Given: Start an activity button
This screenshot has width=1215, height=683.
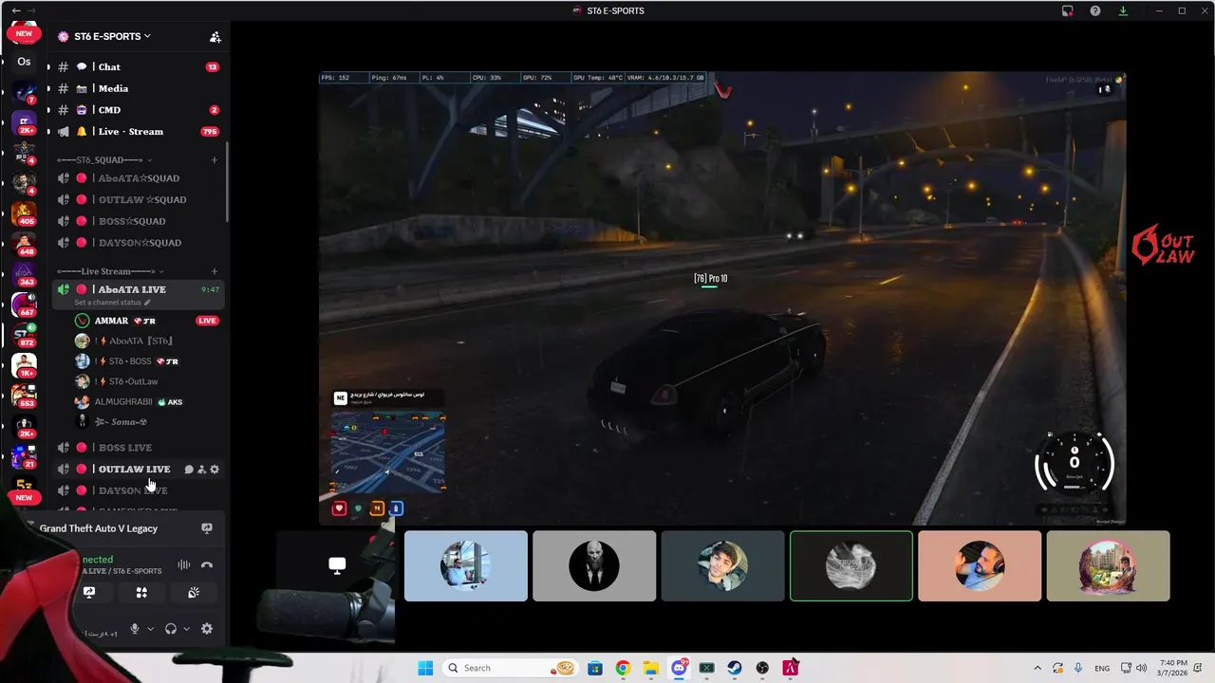Looking at the screenshot, I should (141, 592).
